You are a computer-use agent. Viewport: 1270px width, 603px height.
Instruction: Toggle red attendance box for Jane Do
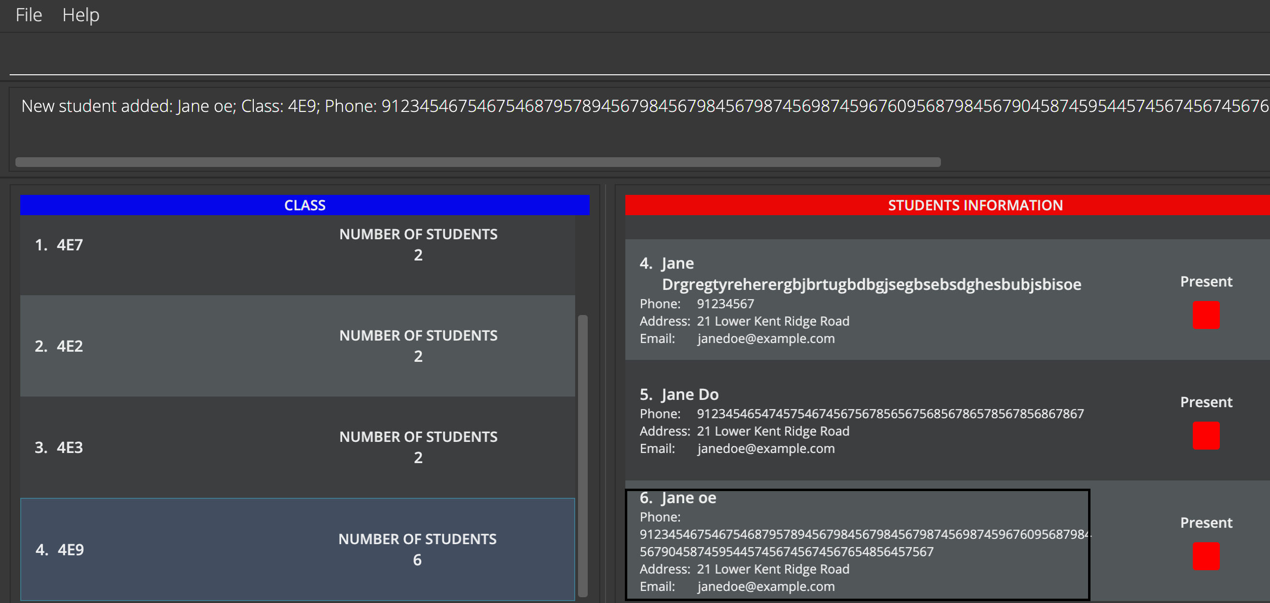tap(1206, 435)
